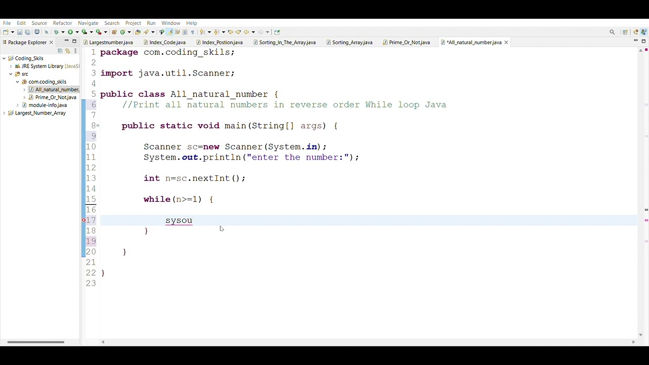The width and height of the screenshot is (649, 365).
Task: Open the Back history dropdown arrow
Action: 253,32
